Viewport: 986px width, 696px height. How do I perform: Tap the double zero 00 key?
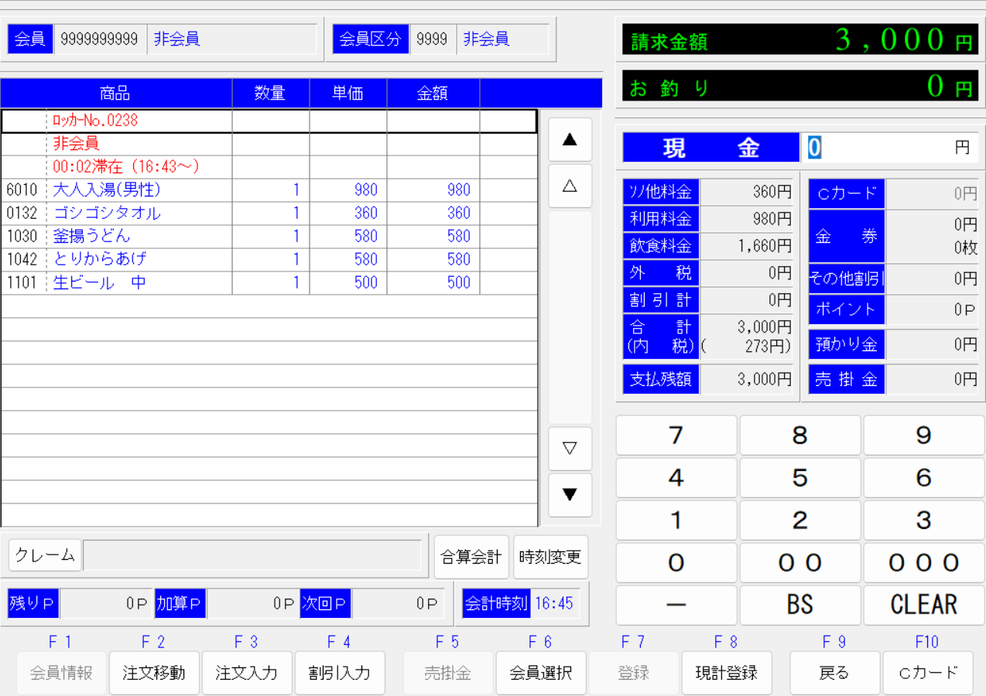point(800,563)
